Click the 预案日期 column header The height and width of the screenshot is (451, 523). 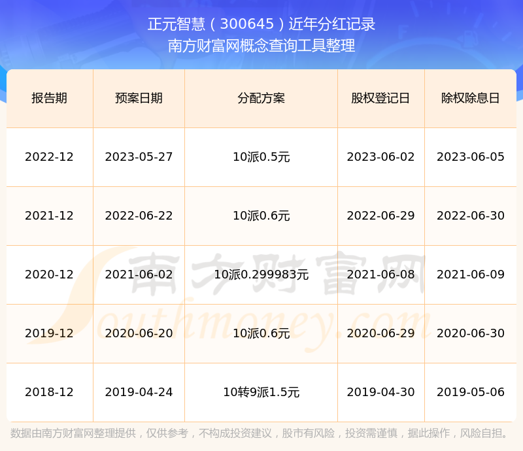(x=139, y=98)
